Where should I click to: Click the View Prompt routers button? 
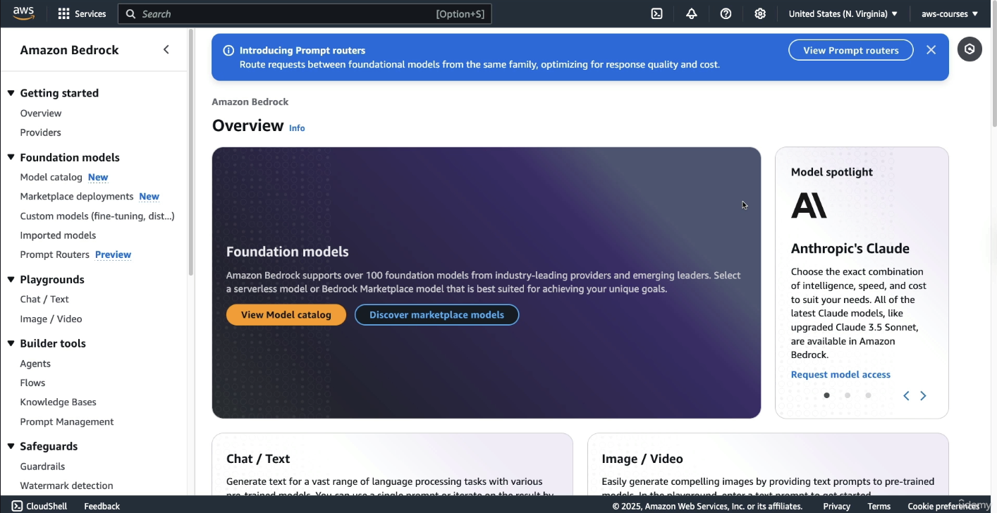click(x=851, y=50)
